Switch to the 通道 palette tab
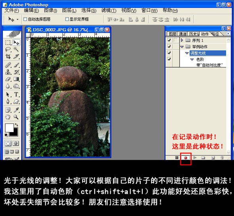Image resolution: width=234 pixels, height=216 pixels. 183,34
